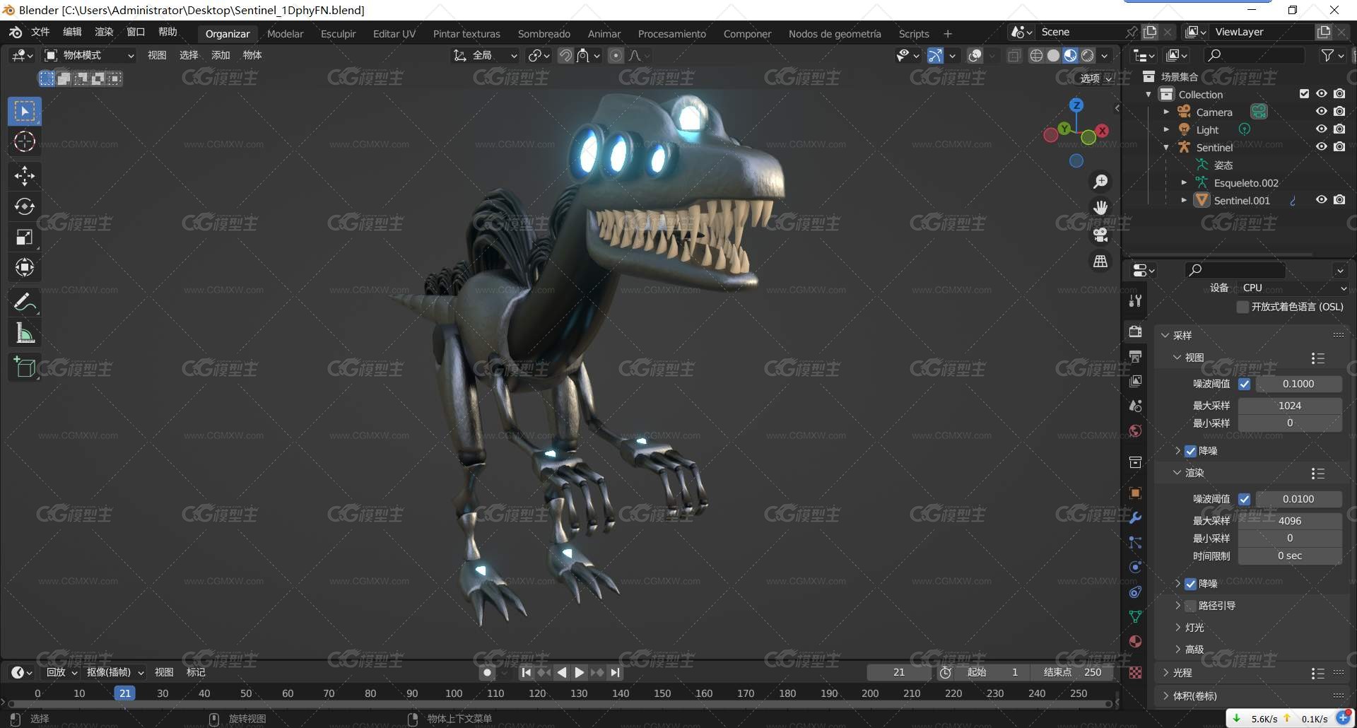Open the Render properties tab
This screenshot has width=1357, height=728.
point(1135,331)
